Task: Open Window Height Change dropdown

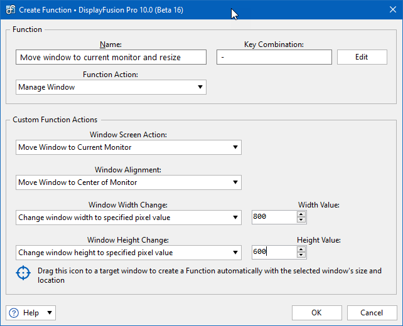Action: tap(129, 253)
